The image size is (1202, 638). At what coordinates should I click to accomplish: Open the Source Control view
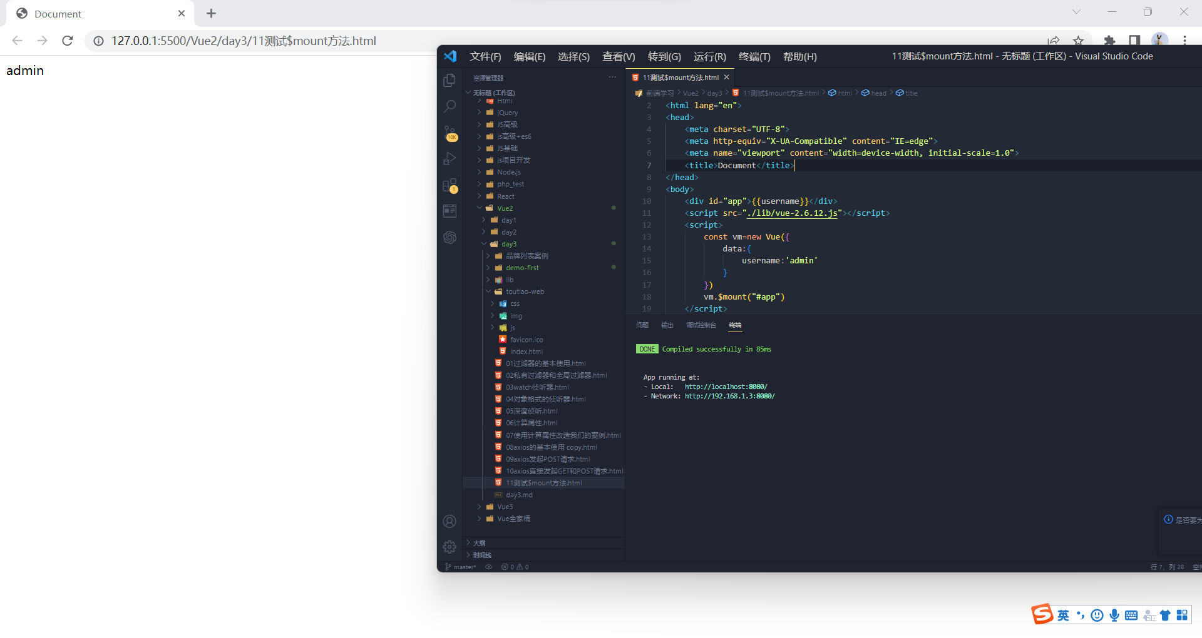click(449, 133)
